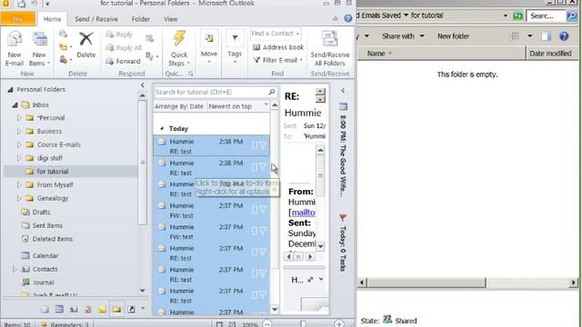This screenshot has height=327, width=582.
Task: Open Quick Steps gallery
Action: coord(179,48)
